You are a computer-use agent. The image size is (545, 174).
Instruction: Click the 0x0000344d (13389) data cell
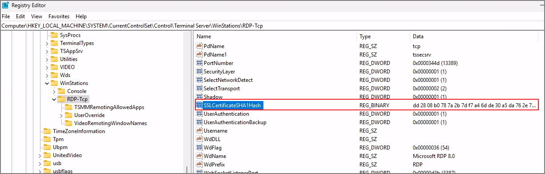[435, 63]
